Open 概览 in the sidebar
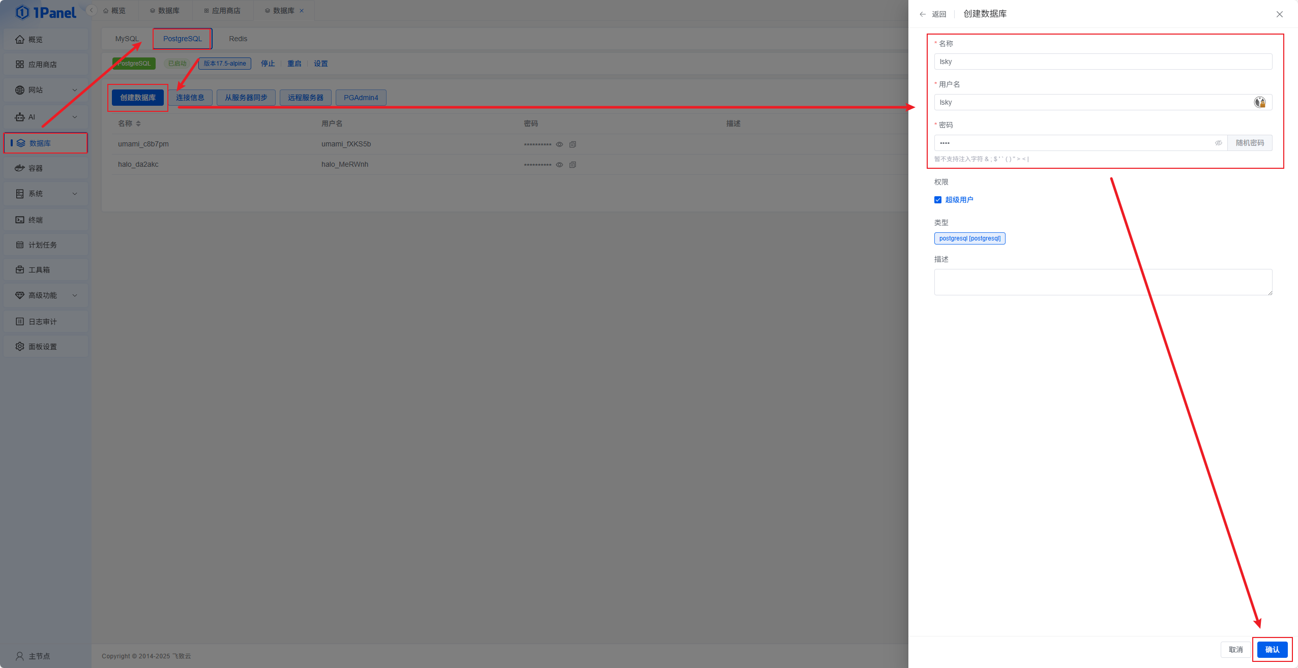This screenshot has height=668, width=1298. (x=46, y=40)
